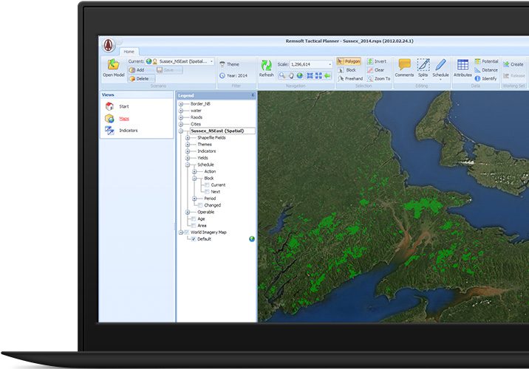Click the Open Model icon

pyautogui.click(x=113, y=65)
